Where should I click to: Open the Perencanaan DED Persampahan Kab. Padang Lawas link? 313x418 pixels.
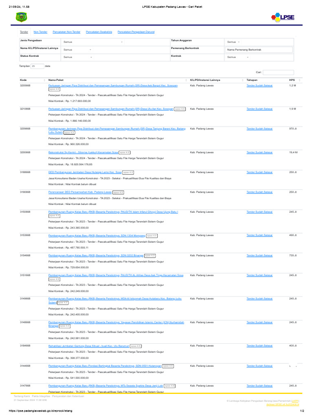[x=80, y=192]
